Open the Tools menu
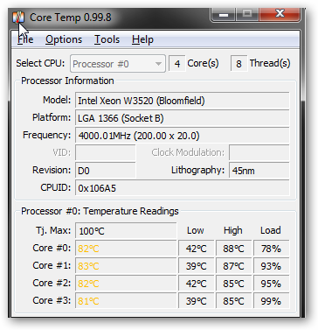The image size is (318, 330). click(107, 39)
